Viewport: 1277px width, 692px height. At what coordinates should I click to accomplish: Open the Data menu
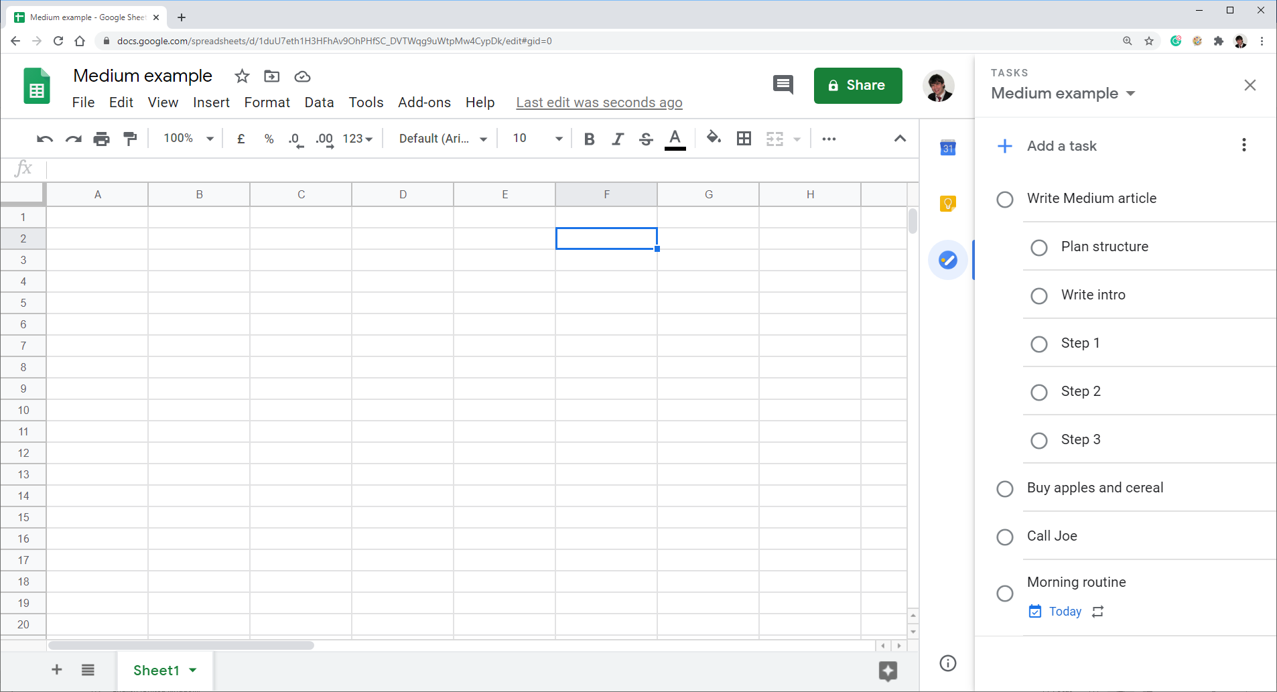[319, 102]
